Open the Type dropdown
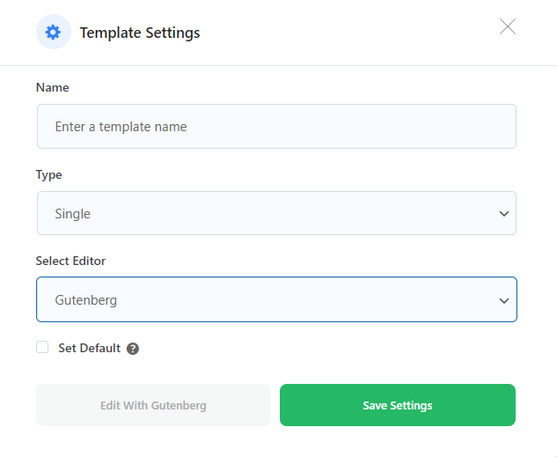Screen dimensions: 557x457 tap(276, 214)
